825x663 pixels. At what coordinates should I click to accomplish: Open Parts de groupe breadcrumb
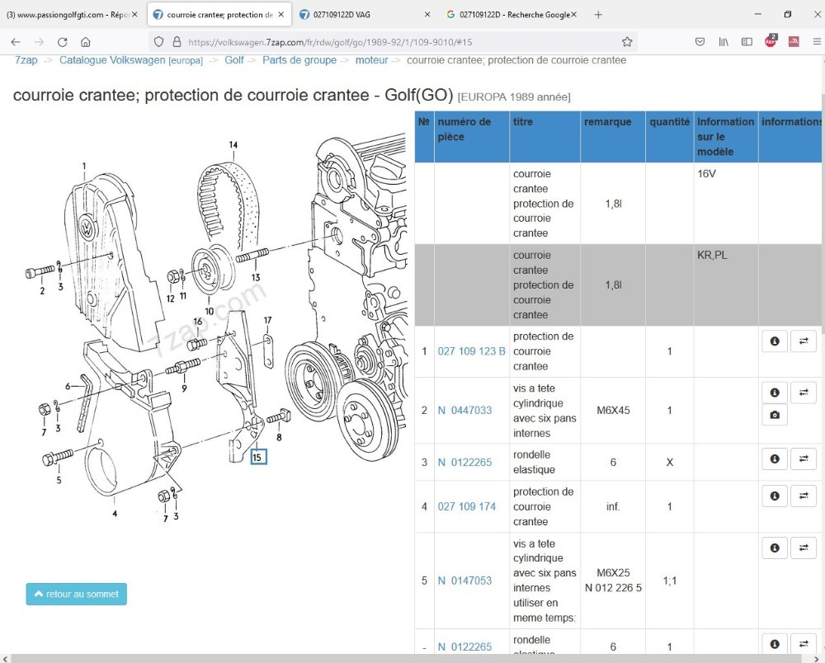point(299,60)
